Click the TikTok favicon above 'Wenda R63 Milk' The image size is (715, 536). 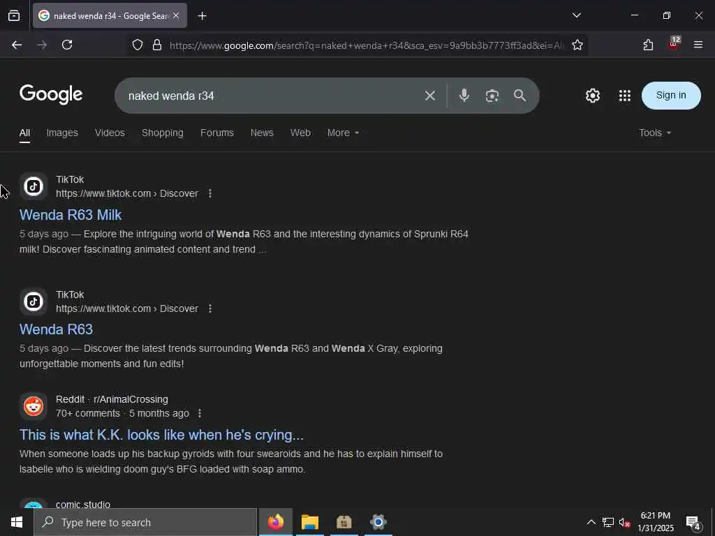[x=34, y=186]
